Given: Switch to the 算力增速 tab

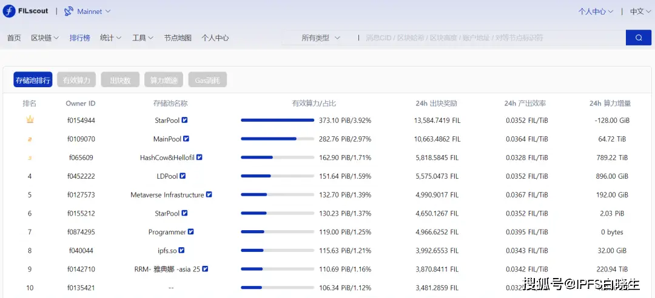Looking at the screenshot, I should [x=164, y=80].
